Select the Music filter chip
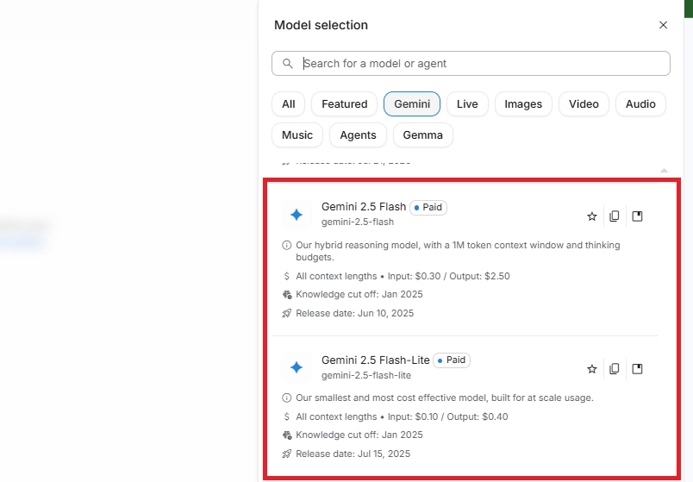The image size is (693, 482). point(297,135)
